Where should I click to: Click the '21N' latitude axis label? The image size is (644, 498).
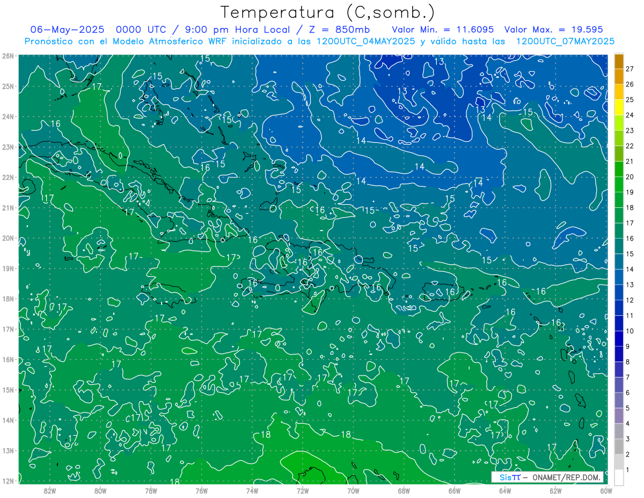(x=9, y=207)
